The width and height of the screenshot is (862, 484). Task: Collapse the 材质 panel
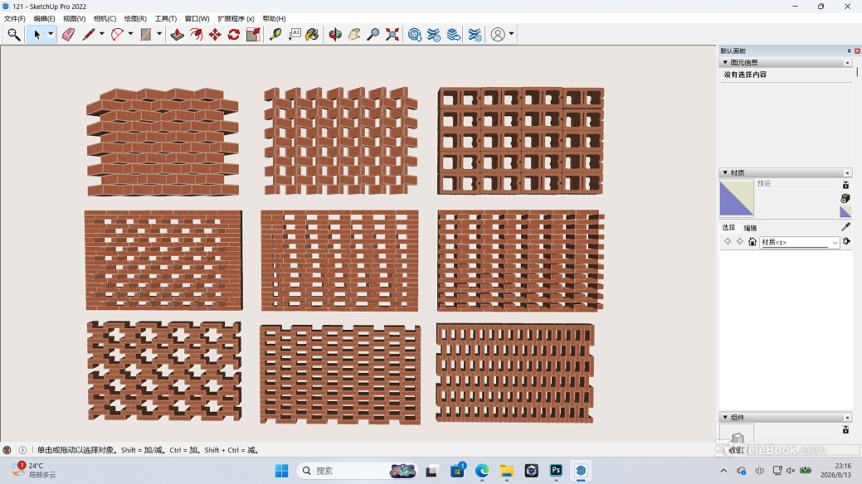tap(725, 172)
